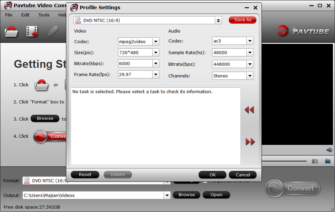335x212 pixels.
Task: Expand the Output path dropdown arrow
Action: point(167,195)
